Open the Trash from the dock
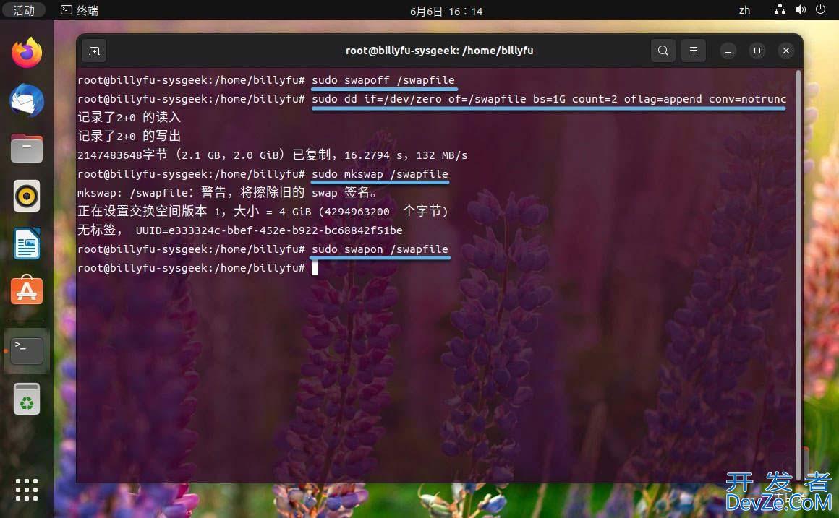Viewport: 839px width, 518px height. 27,399
